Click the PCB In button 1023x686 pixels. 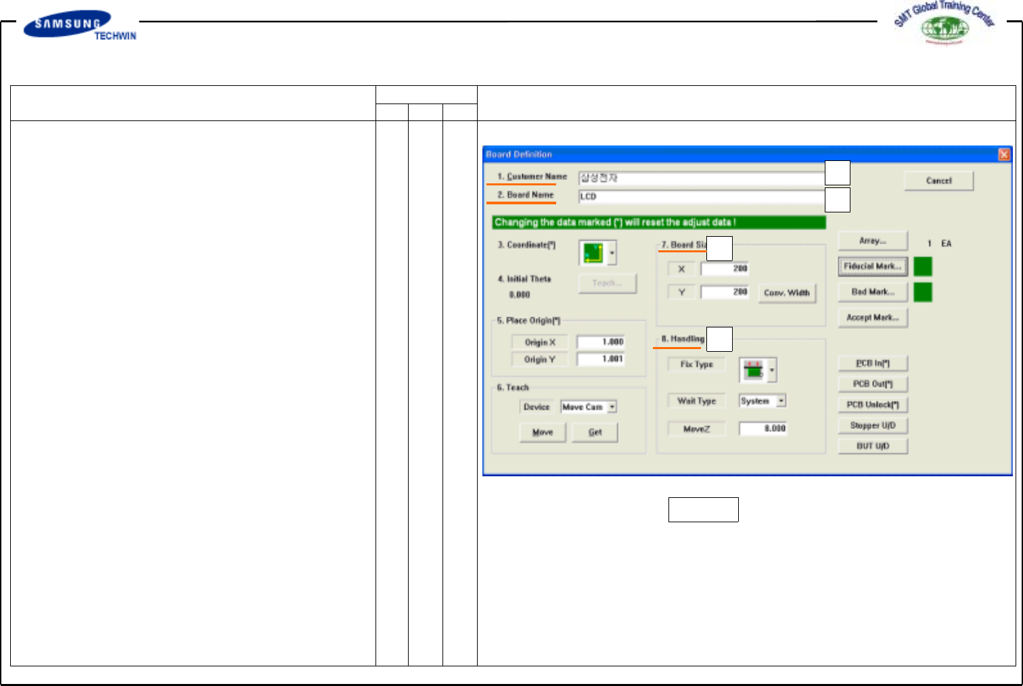(872, 363)
